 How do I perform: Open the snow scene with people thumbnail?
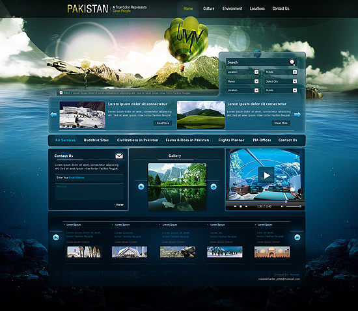225,252
